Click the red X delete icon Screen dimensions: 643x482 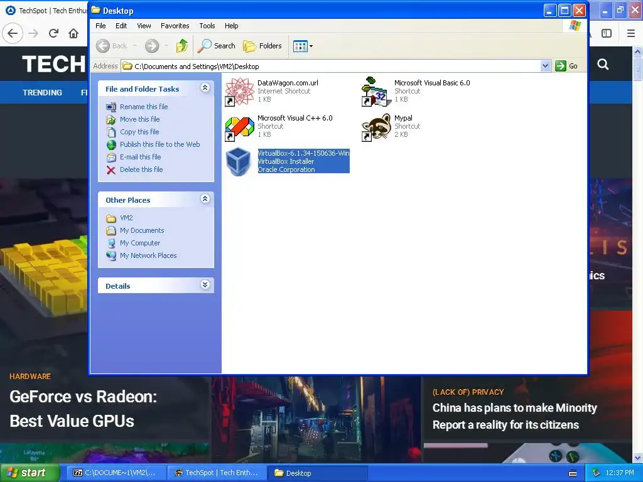pos(111,170)
